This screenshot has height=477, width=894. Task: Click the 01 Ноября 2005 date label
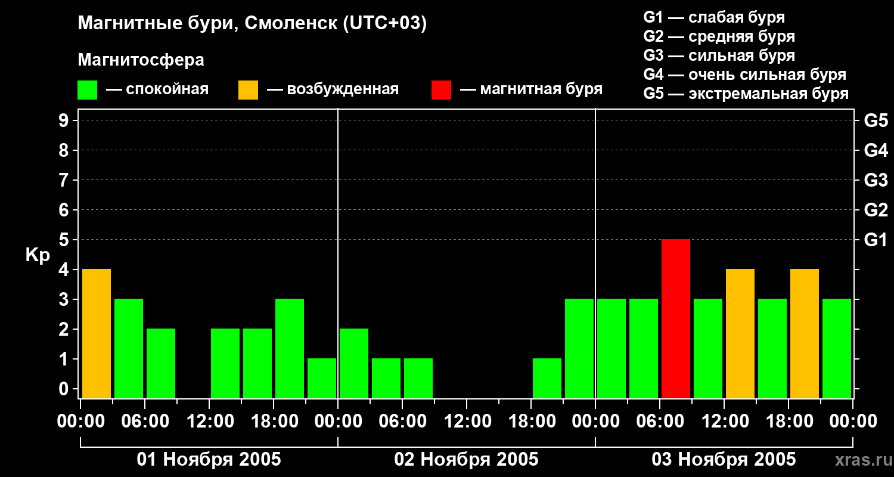point(209,459)
